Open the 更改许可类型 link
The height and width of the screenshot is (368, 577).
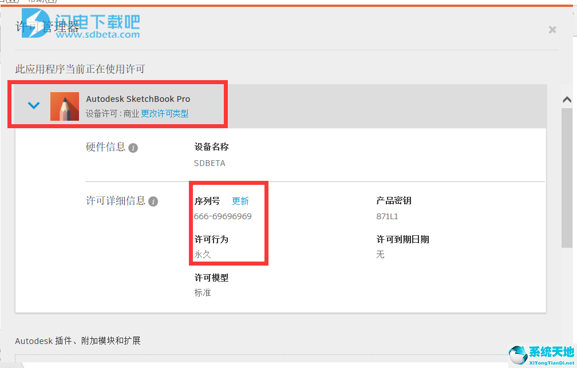[x=164, y=113]
